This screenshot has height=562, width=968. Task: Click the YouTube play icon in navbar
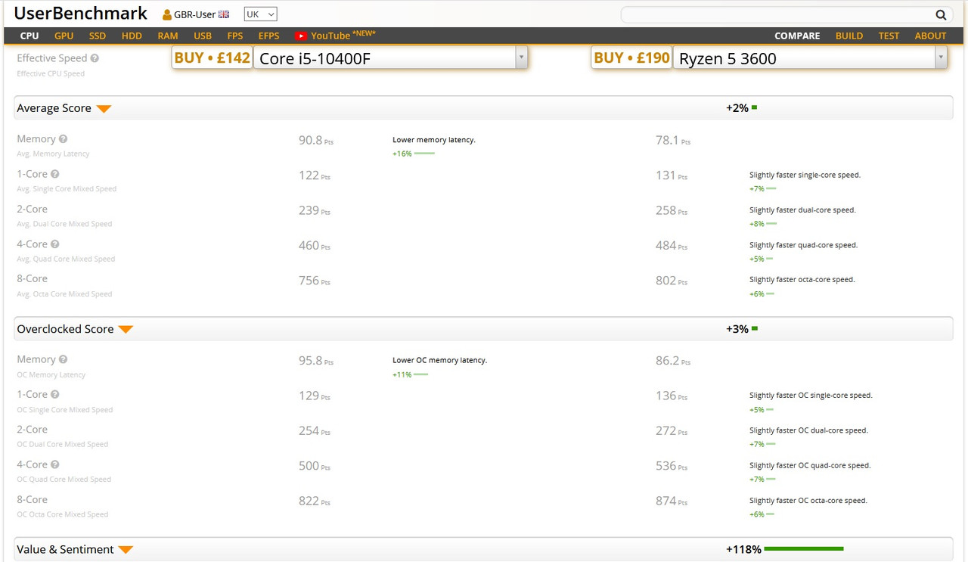pos(301,36)
